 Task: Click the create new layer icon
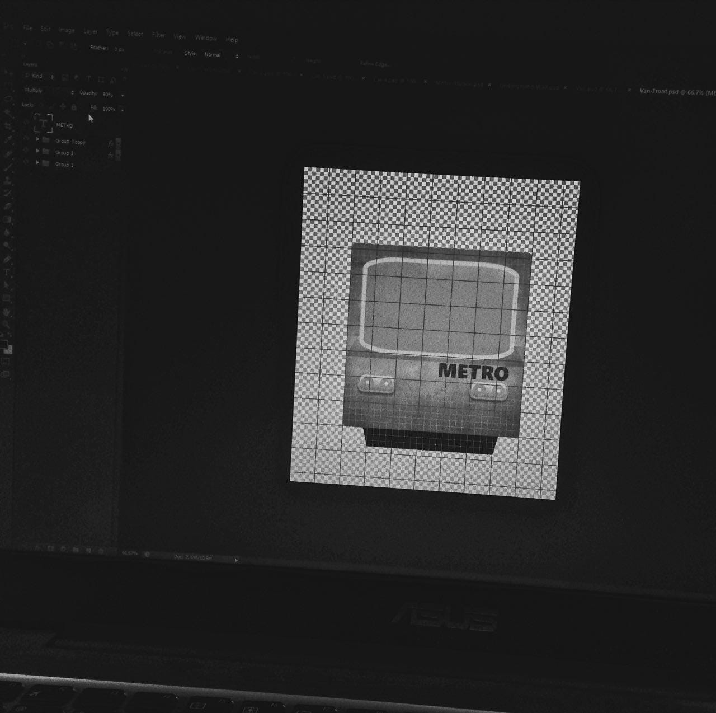click(x=88, y=550)
